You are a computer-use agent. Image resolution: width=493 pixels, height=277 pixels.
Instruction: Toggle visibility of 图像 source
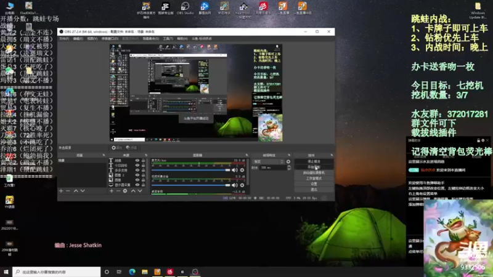click(x=137, y=180)
